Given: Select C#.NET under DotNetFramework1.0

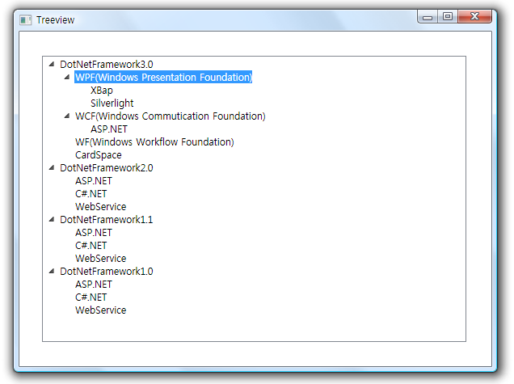Looking at the screenshot, I should (x=91, y=297).
